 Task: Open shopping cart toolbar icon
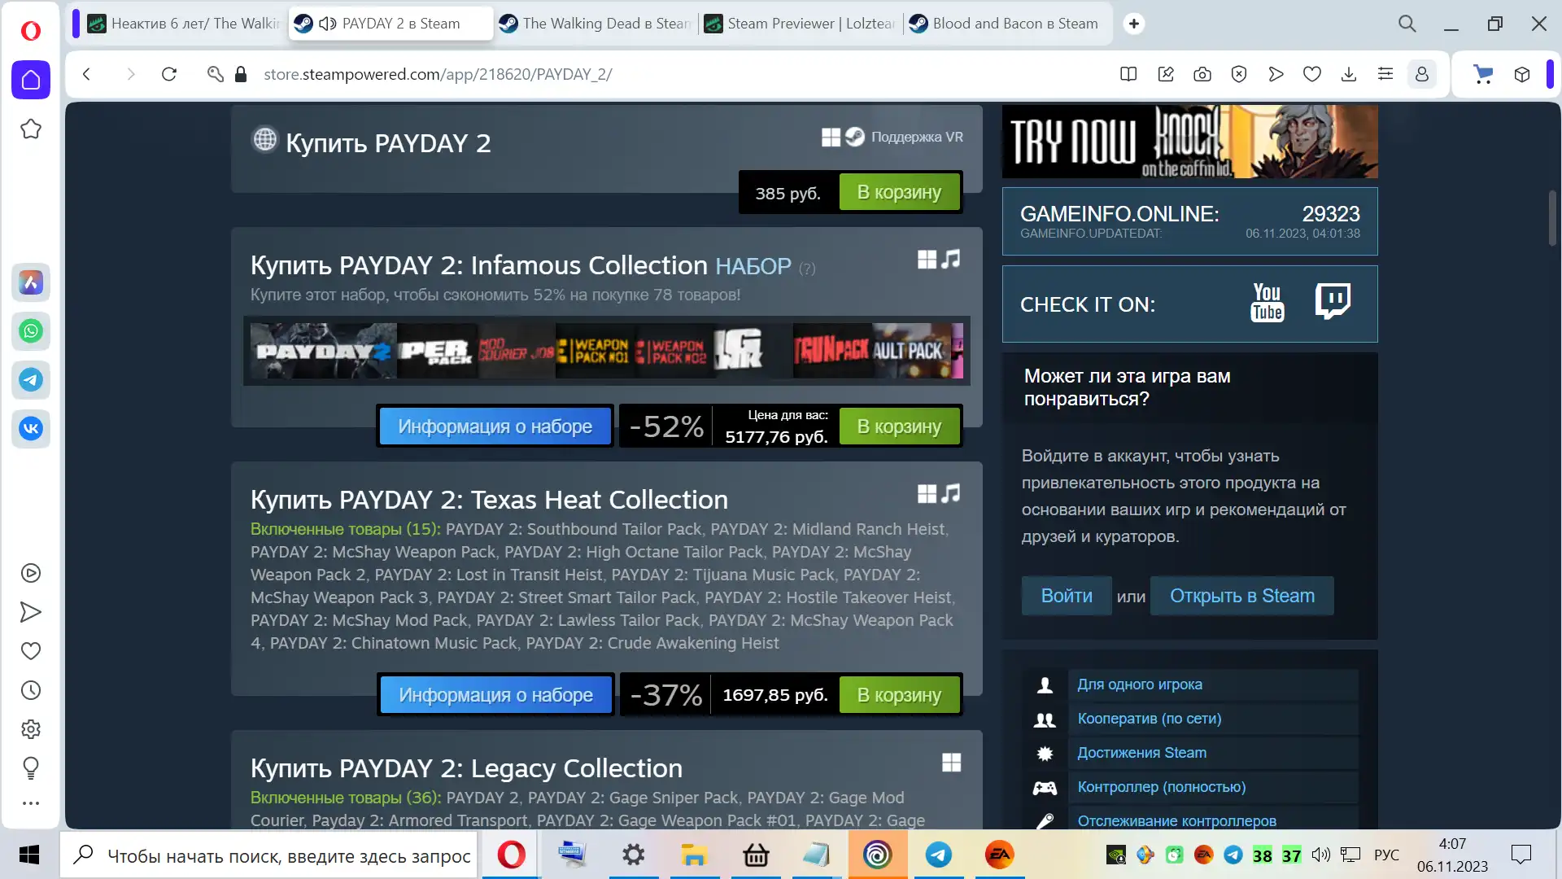click(1484, 74)
